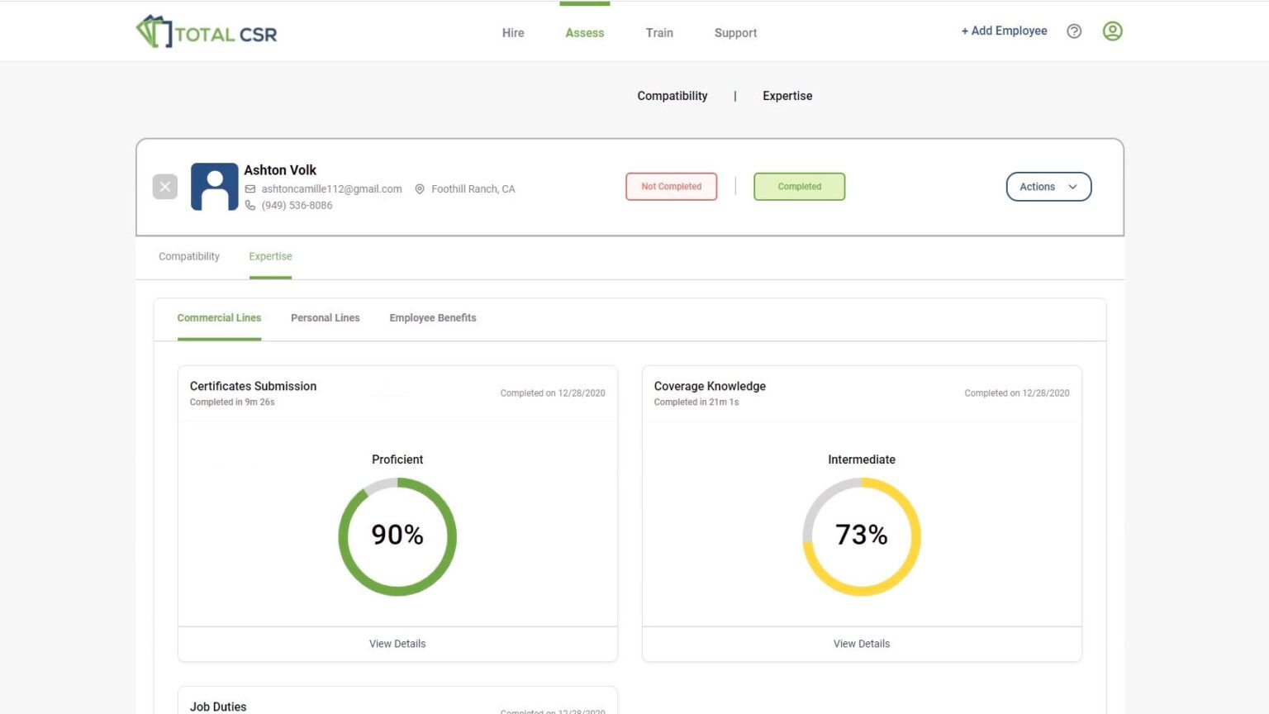Click the Not Completed status badge

tap(672, 187)
